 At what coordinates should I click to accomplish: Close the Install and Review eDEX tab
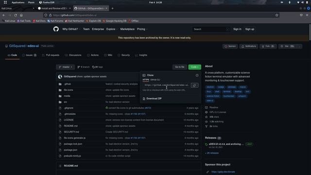[x=70, y=8]
